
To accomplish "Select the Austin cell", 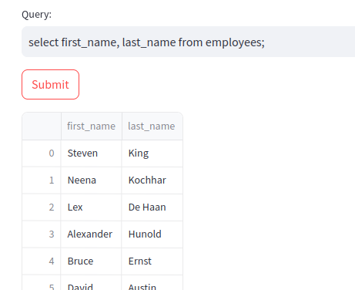I will (152, 283).
